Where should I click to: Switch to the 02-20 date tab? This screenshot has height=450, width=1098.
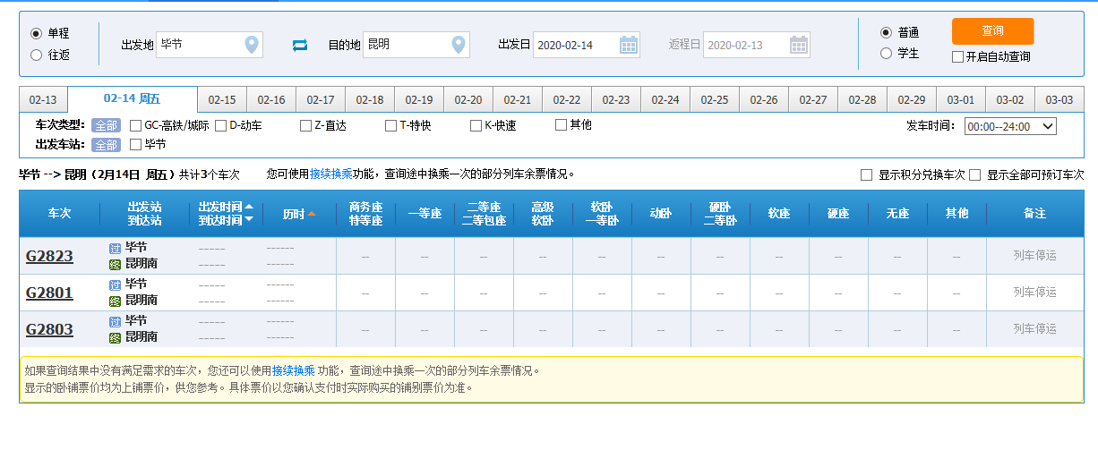(468, 99)
